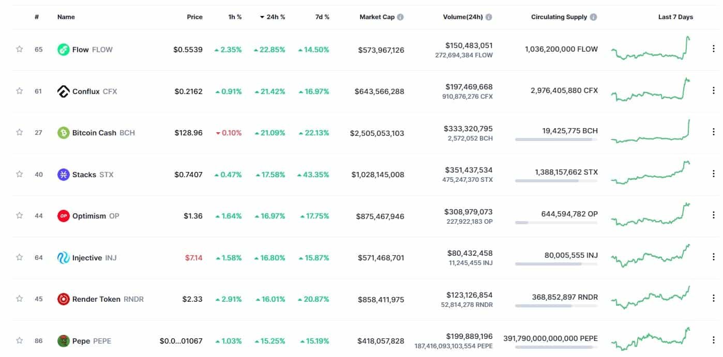Screen dimensions: 723x357
Task: Open the three-dot menu for Render Token
Action: (x=713, y=299)
